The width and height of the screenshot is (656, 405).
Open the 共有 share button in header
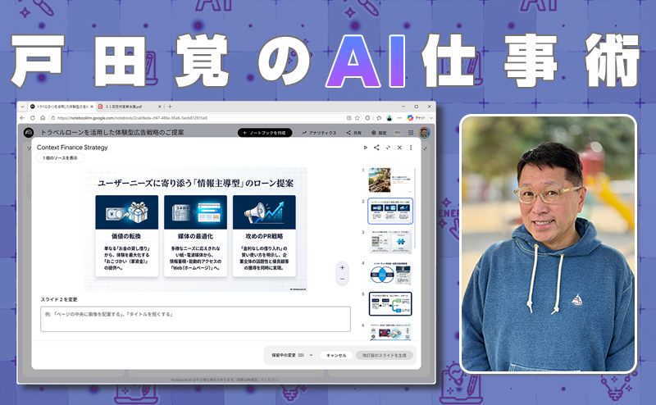click(354, 133)
